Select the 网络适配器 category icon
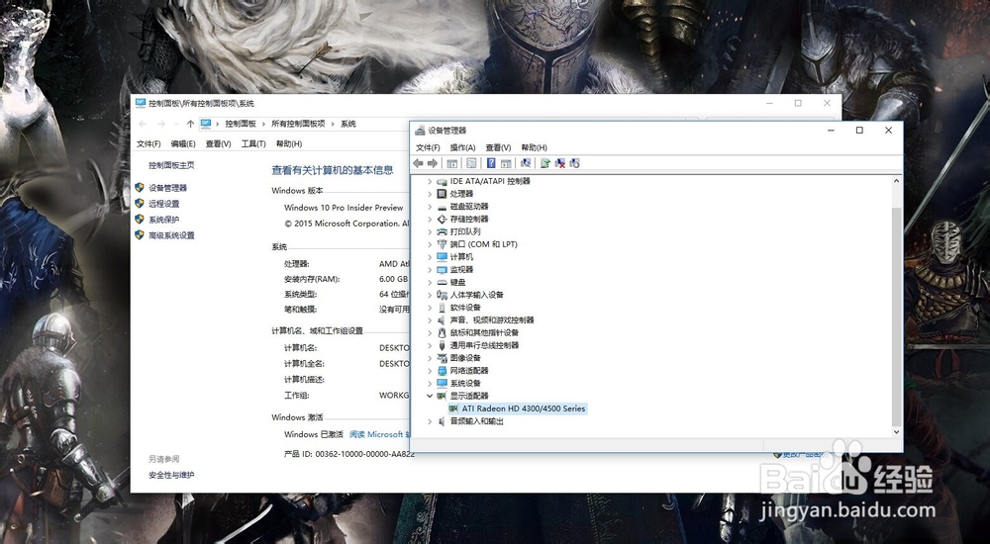990x544 pixels. click(442, 371)
